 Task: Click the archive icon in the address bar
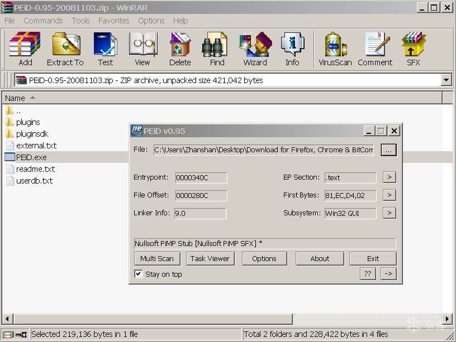click(x=21, y=80)
